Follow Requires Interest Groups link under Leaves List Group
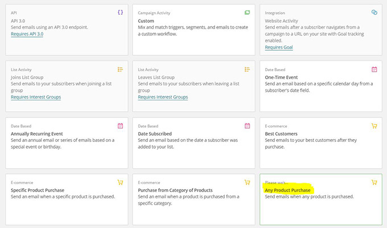This screenshot has height=228, width=387. point(163,97)
